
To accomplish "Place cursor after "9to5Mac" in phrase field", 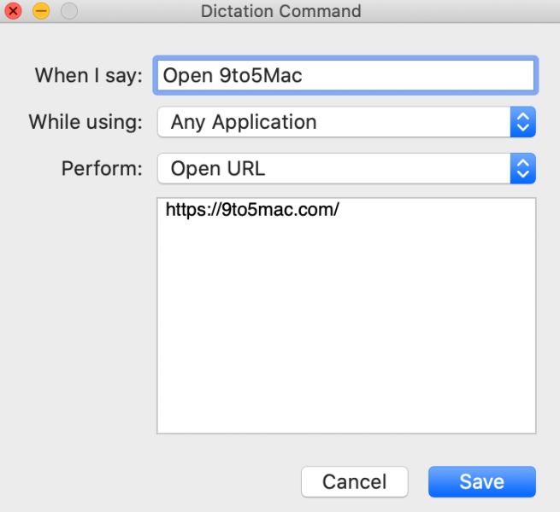I will coord(304,75).
